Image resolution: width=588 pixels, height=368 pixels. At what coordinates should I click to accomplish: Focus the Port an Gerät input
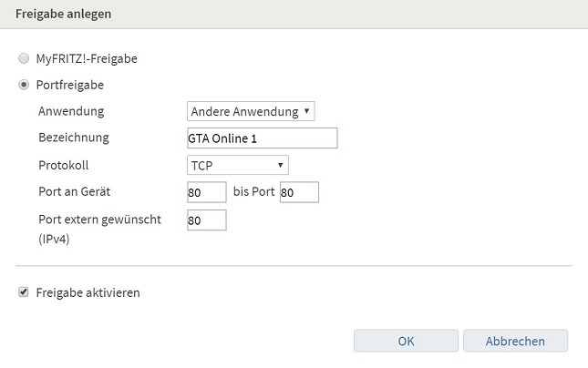pyautogui.click(x=205, y=192)
